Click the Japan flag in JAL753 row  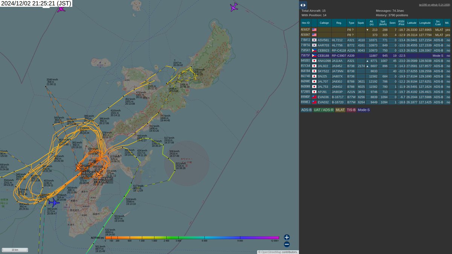pos(314,87)
